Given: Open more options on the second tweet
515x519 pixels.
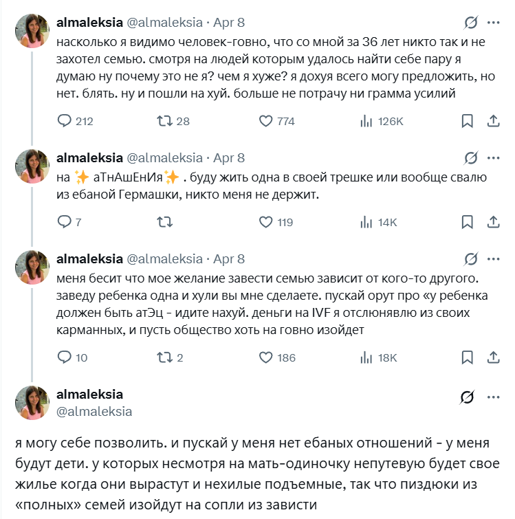Looking at the screenshot, I should point(493,158).
